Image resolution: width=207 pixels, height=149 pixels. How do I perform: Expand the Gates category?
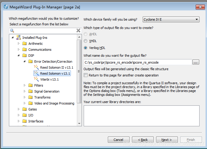click(x=18, y=109)
